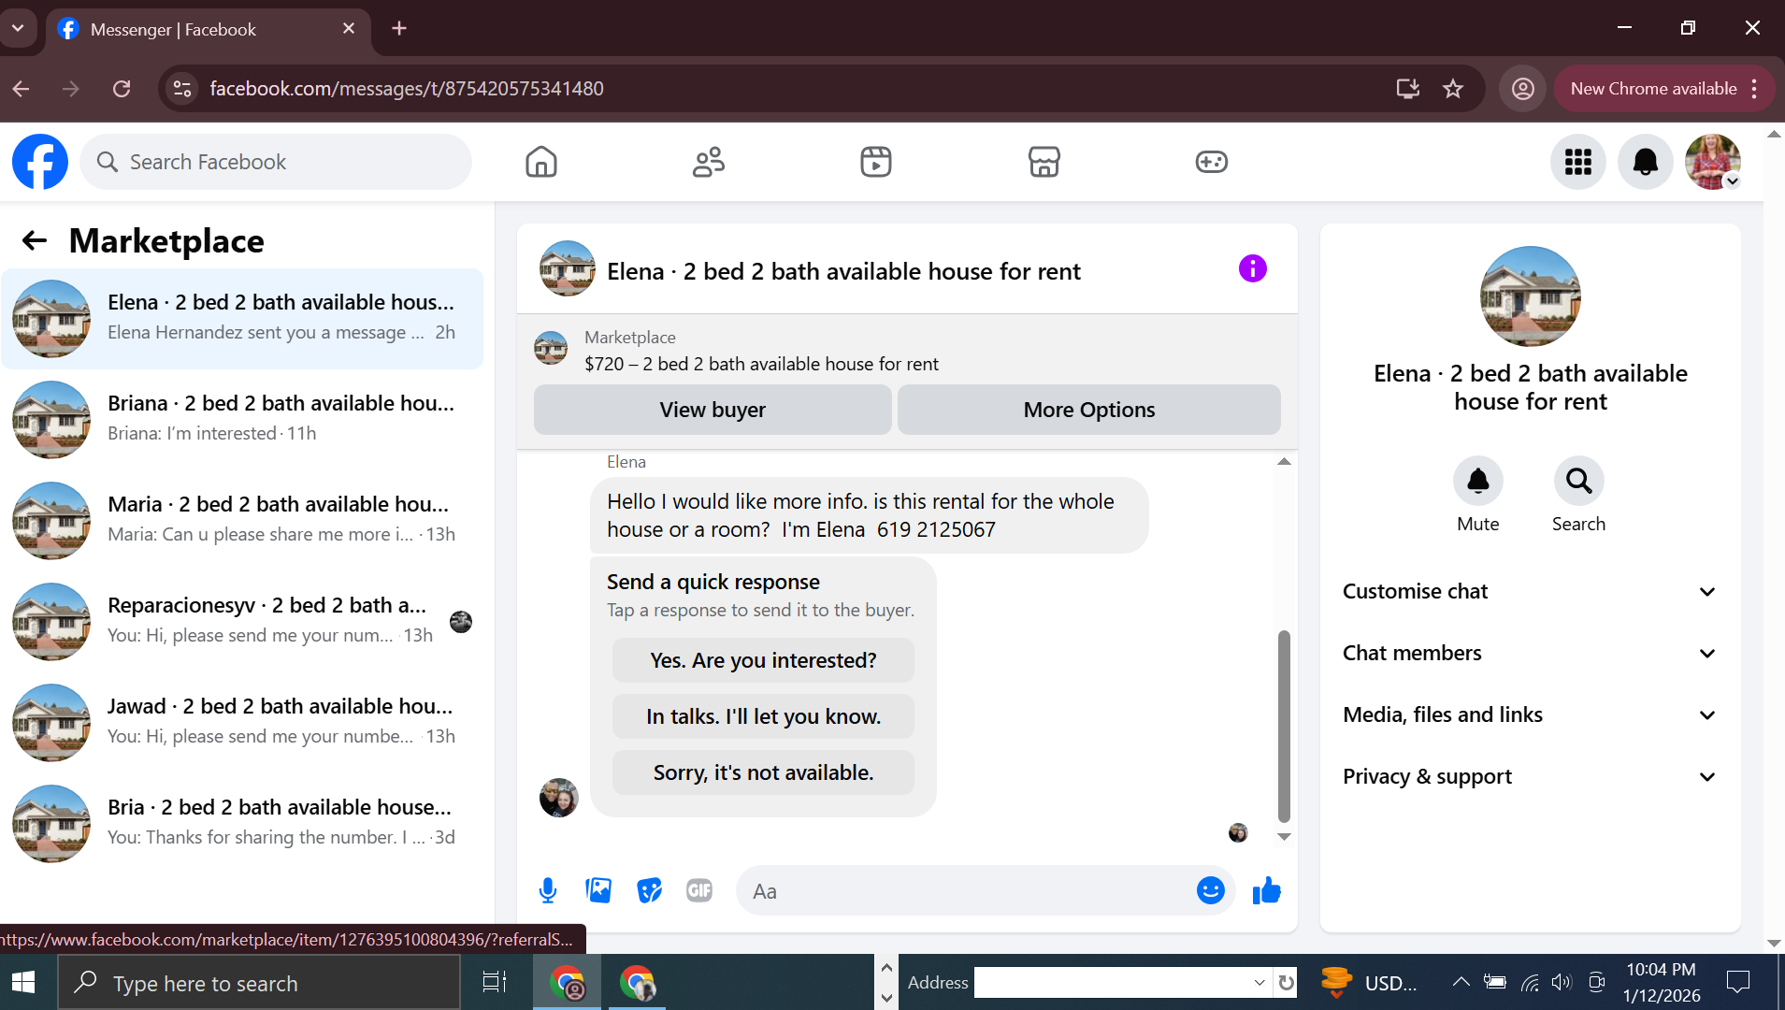
Task: Open the account profile picture menu
Action: point(1713,162)
